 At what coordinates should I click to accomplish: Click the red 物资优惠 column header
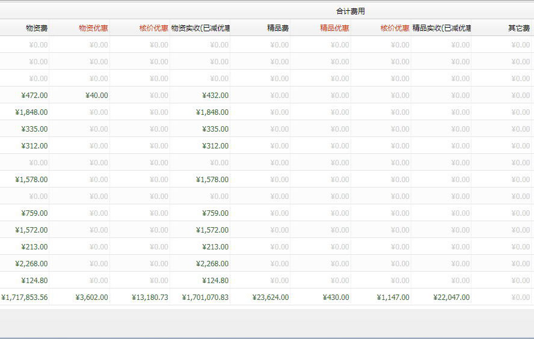(93, 28)
